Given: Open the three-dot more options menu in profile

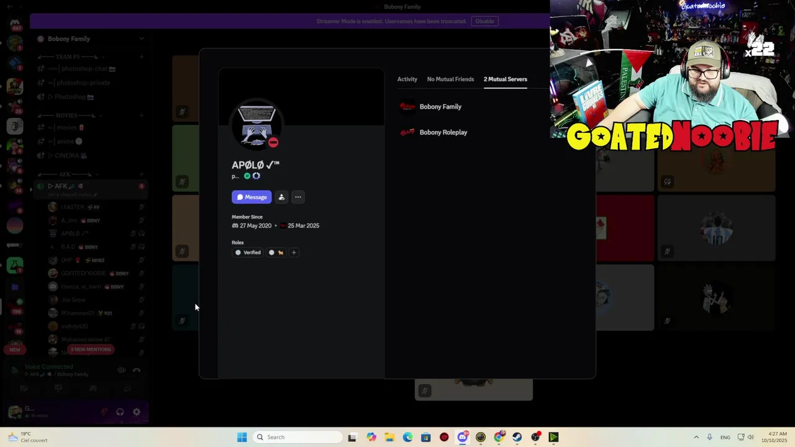Looking at the screenshot, I should click(298, 197).
